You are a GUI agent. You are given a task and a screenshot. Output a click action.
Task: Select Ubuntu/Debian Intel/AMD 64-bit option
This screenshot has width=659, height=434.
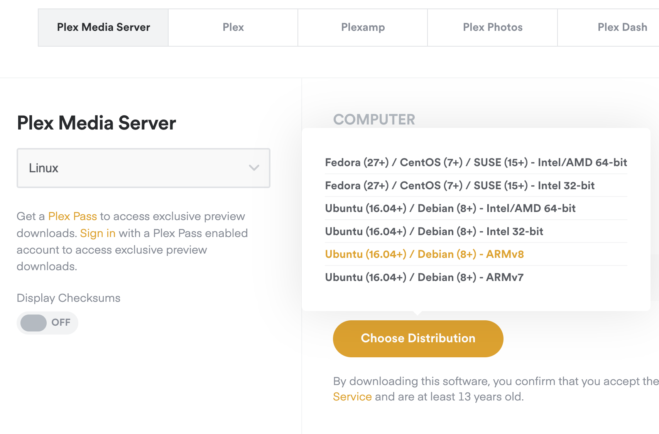[450, 208]
